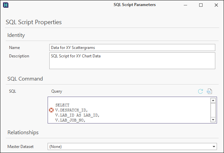
Task: Click the SQL Command section header
Action: 25,79
